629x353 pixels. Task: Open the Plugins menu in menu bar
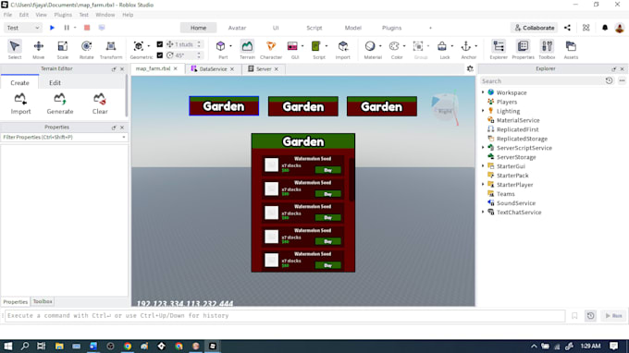63,15
